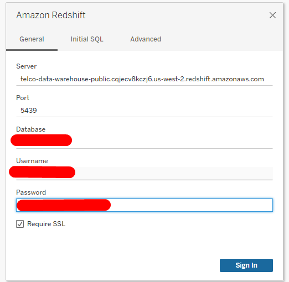The width and height of the screenshot is (289, 282).
Task: Click the Username field label
Action: point(32,161)
